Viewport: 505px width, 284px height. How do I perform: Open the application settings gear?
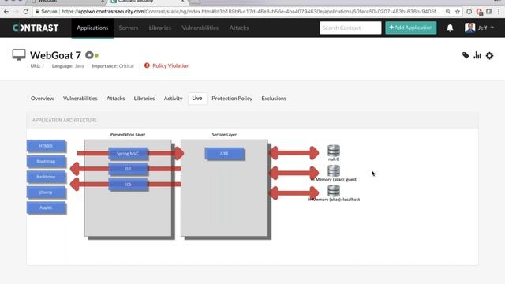489,55
